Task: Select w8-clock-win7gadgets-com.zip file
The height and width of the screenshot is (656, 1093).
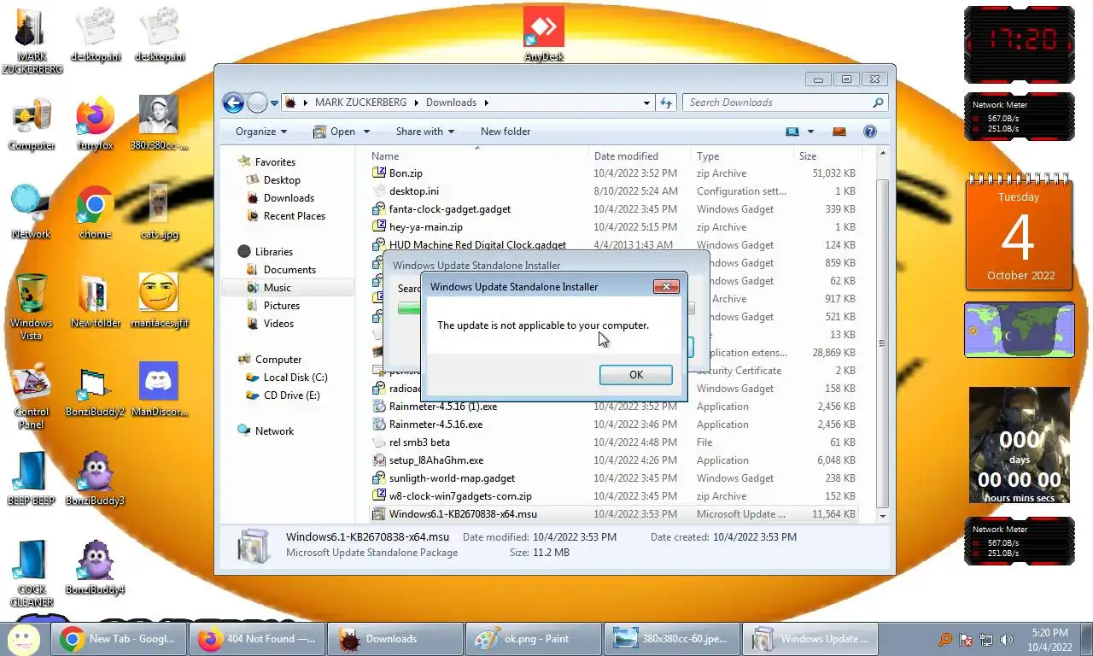Action: [613, 496]
